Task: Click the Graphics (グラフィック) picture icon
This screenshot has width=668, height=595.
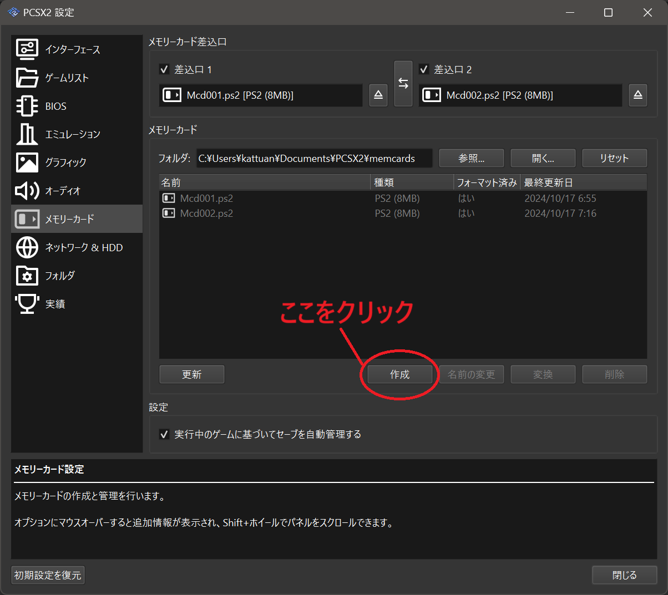Action: (27, 162)
